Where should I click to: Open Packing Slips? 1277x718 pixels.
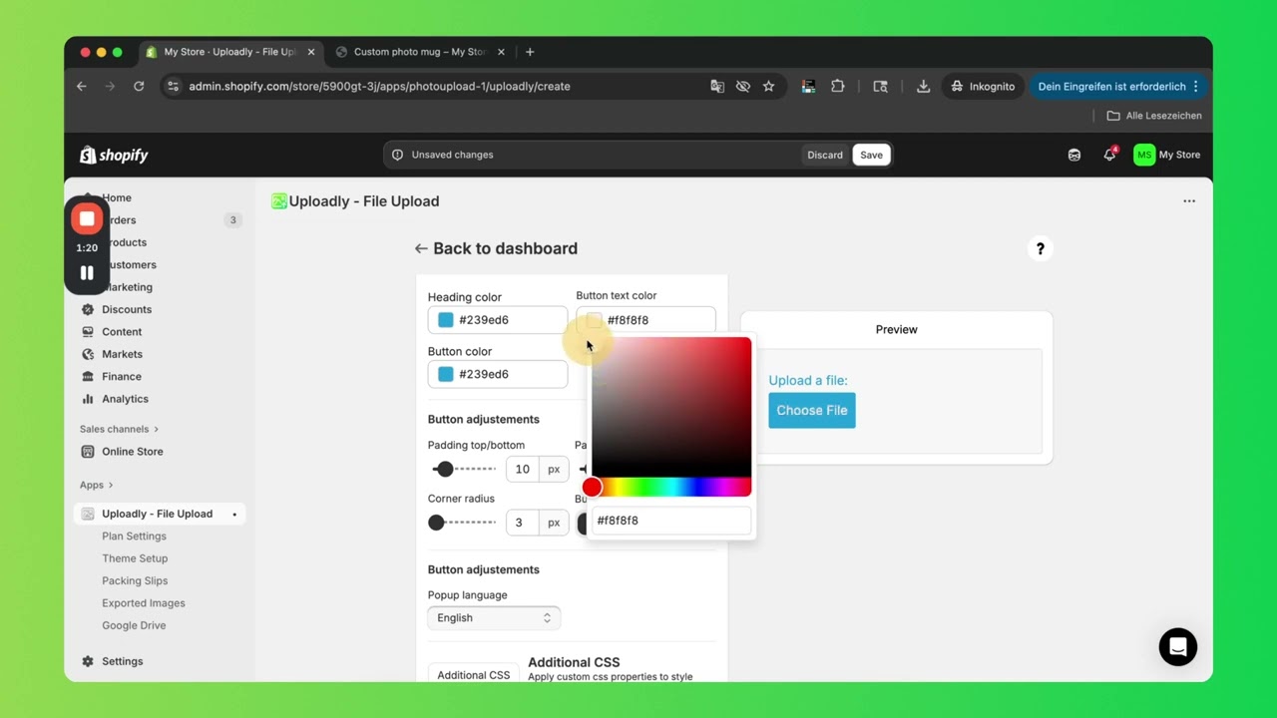coord(135,581)
